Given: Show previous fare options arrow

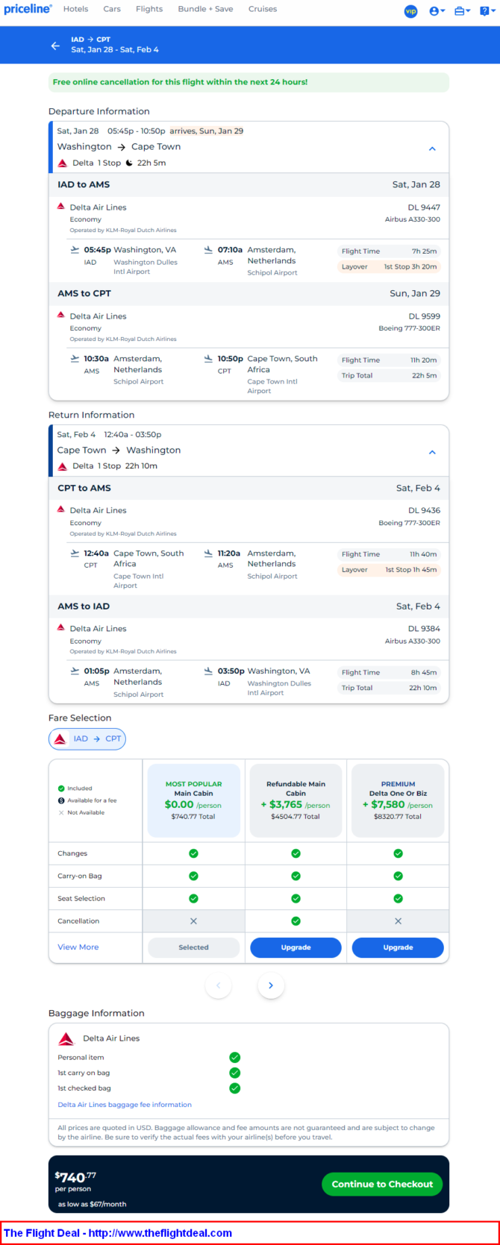Looking at the screenshot, I should [218, 985].
